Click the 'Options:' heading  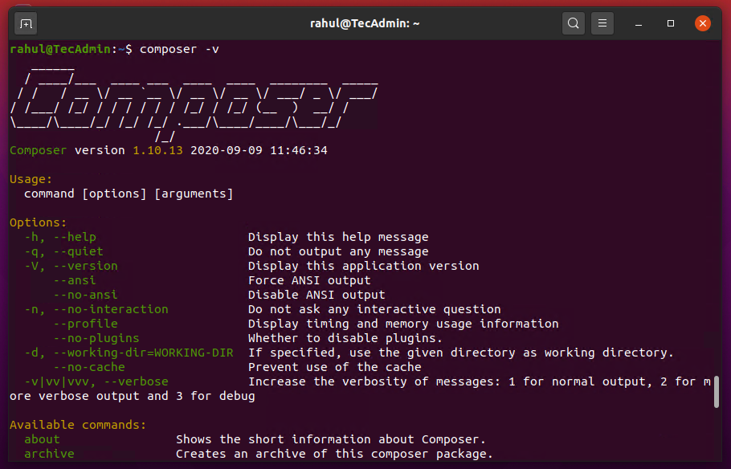[39, 222]
